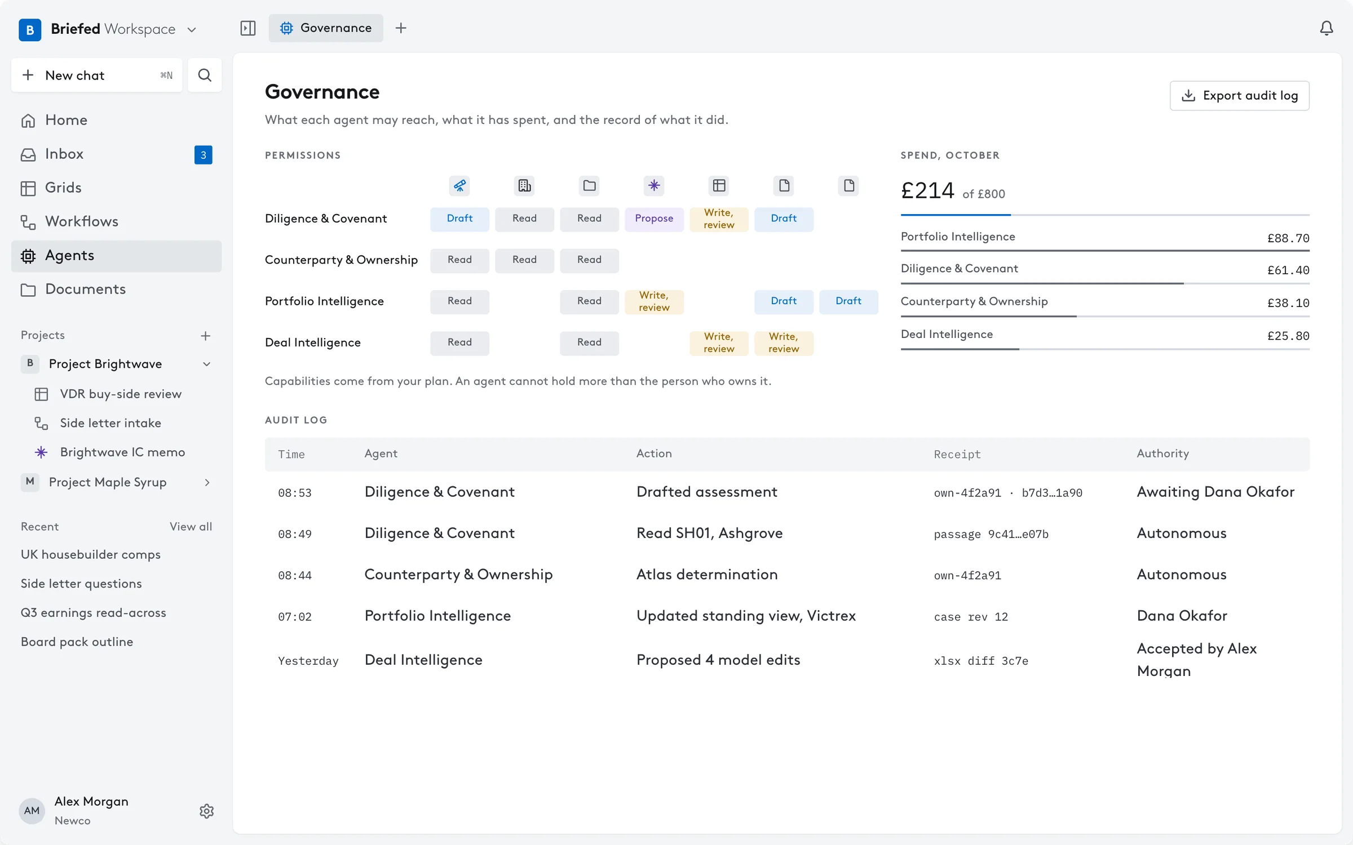Open Grids section
Image resolution: width=1353 pixels, height=845 pixels.
[116, 188]
